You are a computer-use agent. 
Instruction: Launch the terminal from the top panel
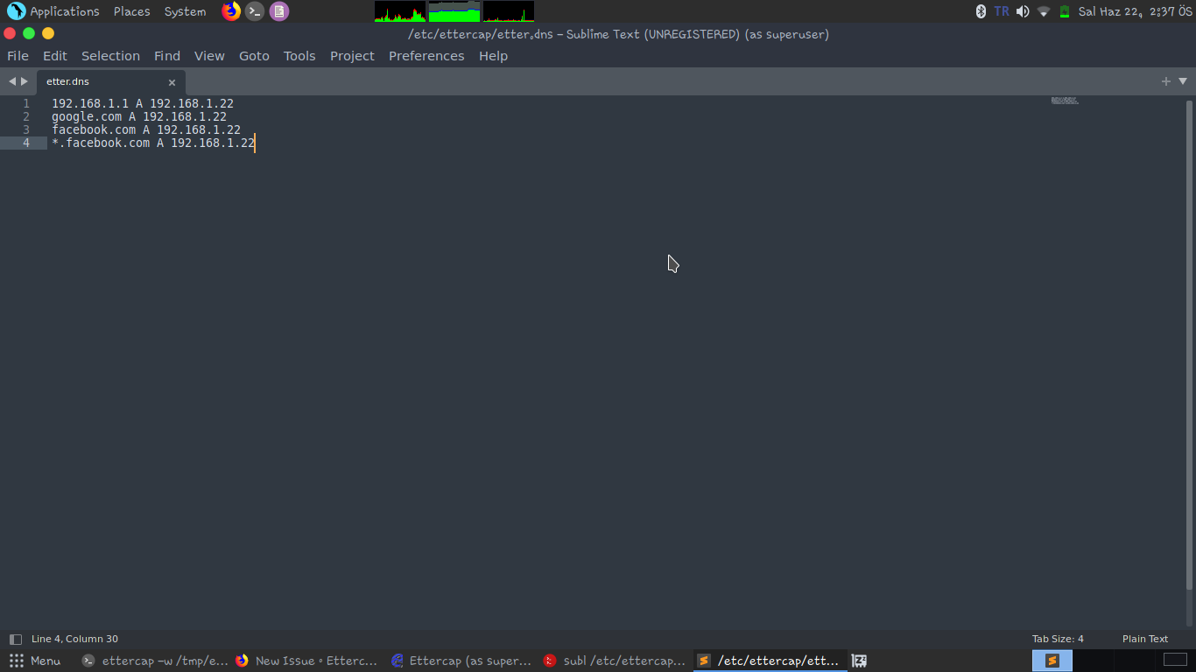point(255,11)
